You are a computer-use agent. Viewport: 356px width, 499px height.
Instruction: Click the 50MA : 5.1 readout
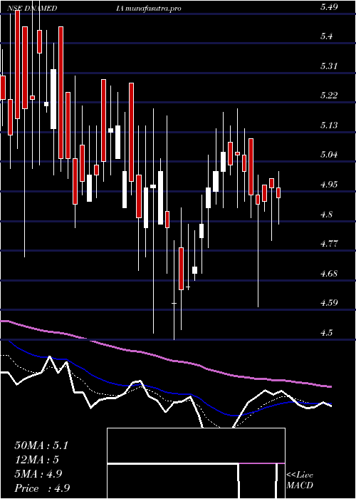click(41, 446)
